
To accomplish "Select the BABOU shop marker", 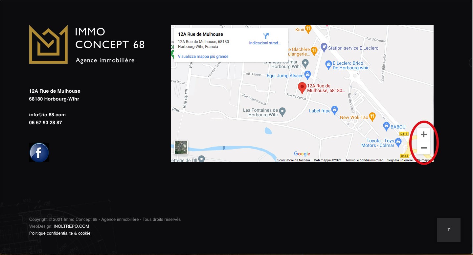I will click(x=386, y=126).
